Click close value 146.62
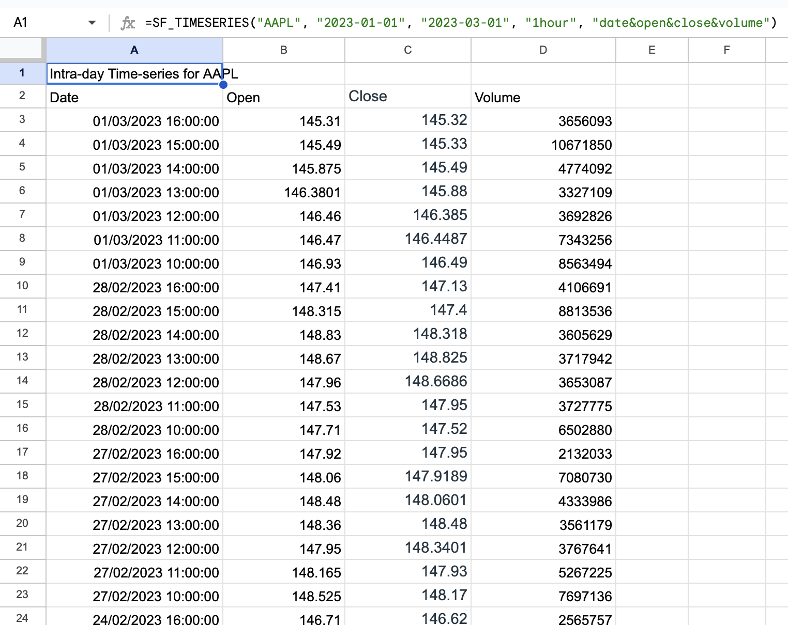The height and width of the screenshot is (625, 788). tap(408, 617)
